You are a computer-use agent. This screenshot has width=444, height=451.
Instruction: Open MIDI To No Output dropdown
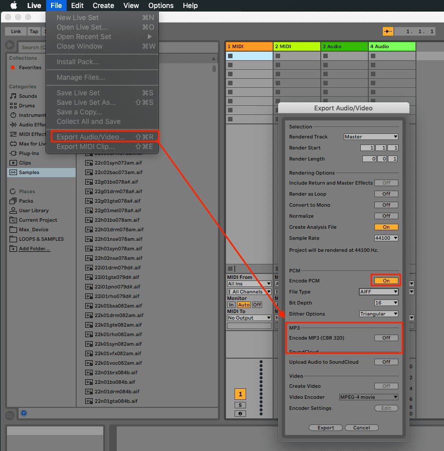249,318
